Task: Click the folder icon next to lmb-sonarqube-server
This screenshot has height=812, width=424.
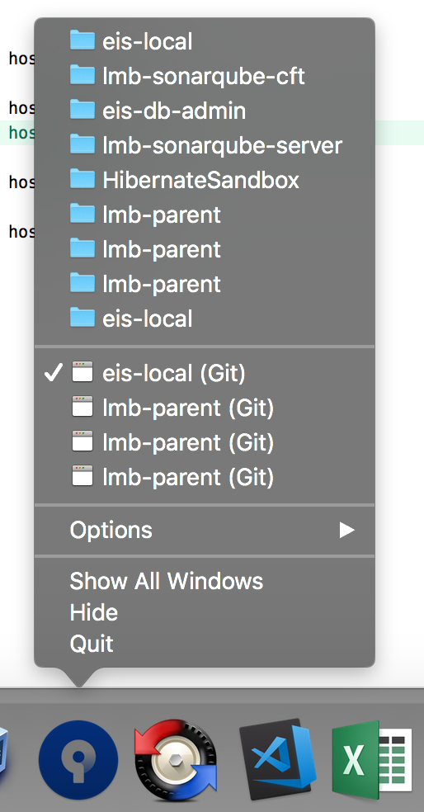Action: point(82,144)
